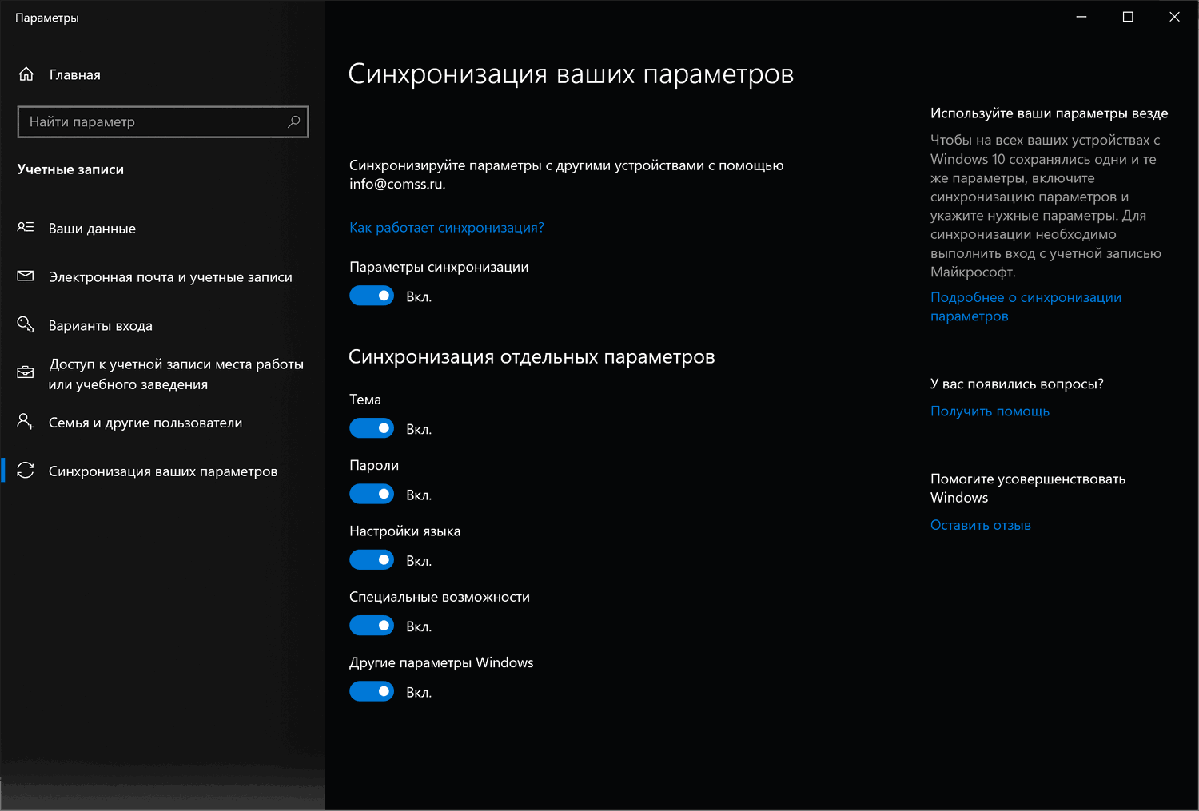Screen dimensions: 1199x811
Task: Click the Home house icon
Action: pos(26,74)
